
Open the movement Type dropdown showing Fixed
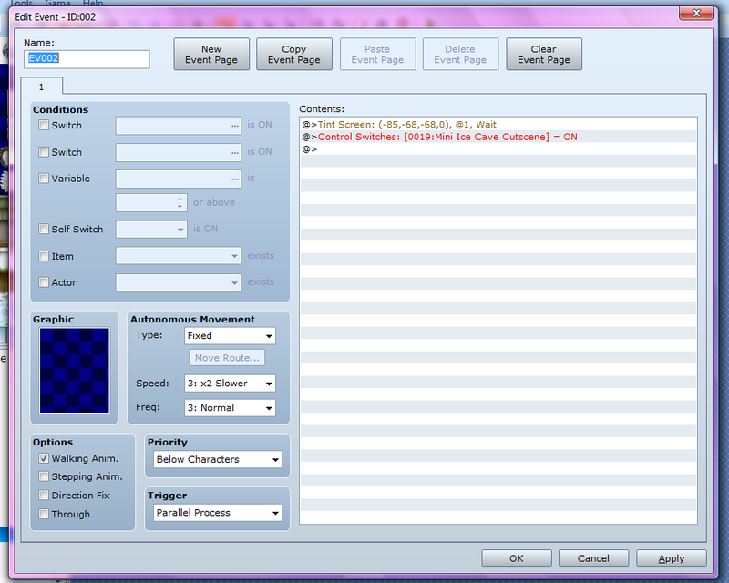tap(230, 335)
